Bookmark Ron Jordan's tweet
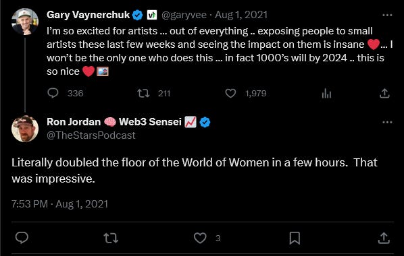This screenshot has width=404, height=256. tap(295, 238)
